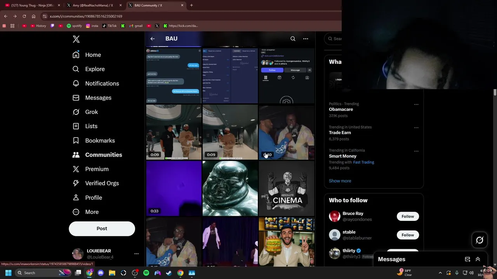The image size is (497, 279).
Task: Follow Bruce Ray
Action: (408, 217)
